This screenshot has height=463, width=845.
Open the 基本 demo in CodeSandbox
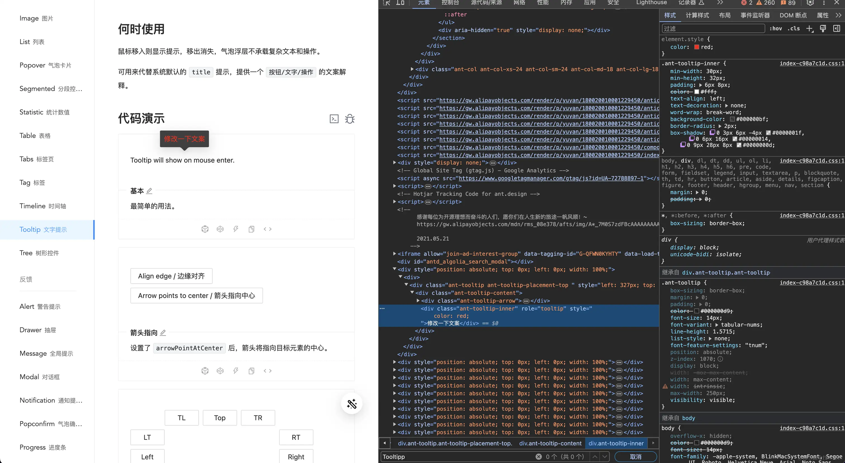click(x=205, y=229)
